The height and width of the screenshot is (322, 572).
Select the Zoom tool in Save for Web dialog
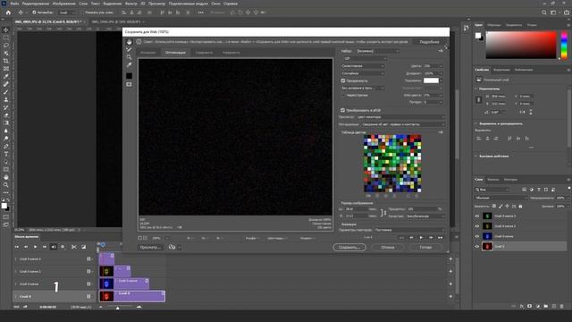(x=129, y=57)
